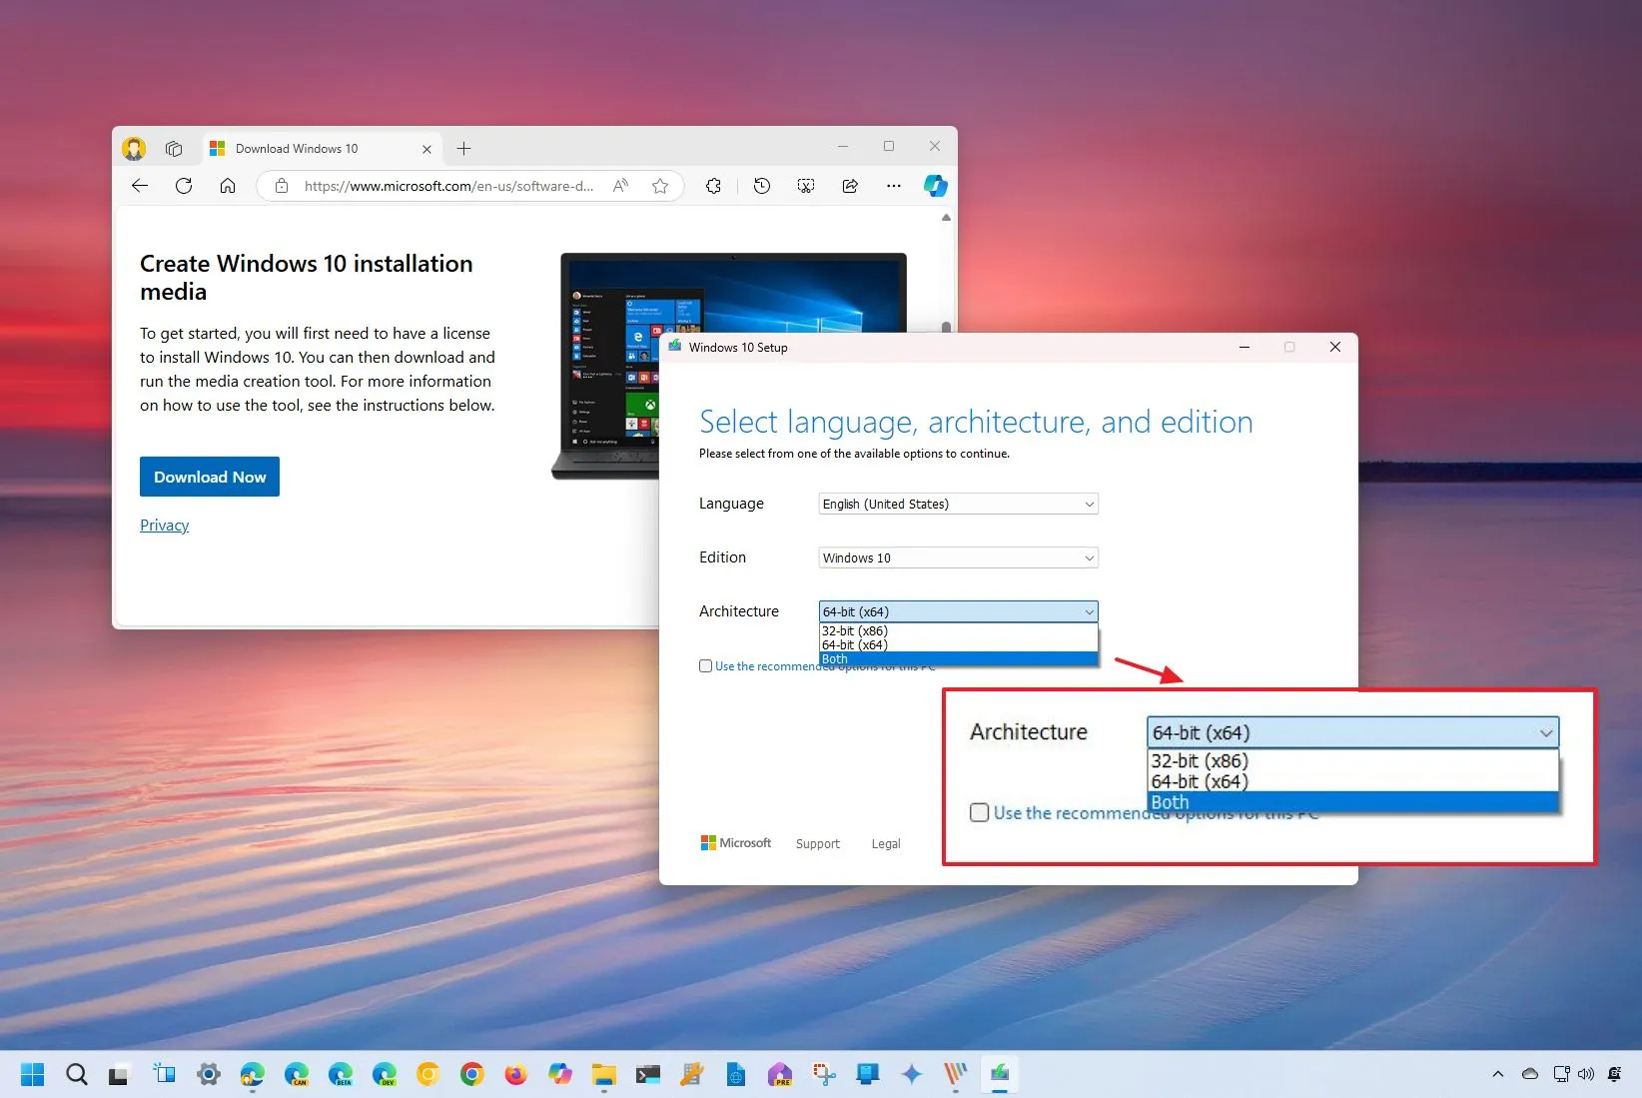Activate Read aloud in the address bar
This screenshot has width=1642, height=1098.
click(x=620, y=186)
